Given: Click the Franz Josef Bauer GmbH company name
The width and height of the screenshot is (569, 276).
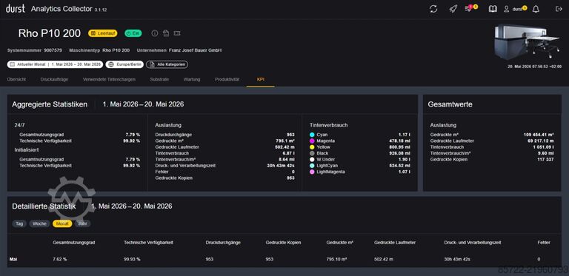Looking at the screenshot, I should pyautogui.click(x=196, y=50).
